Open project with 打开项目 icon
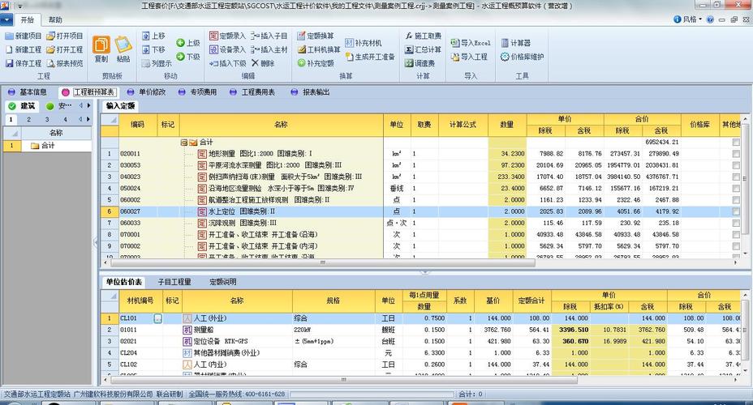The image size is (753, 405). [50, 36]
